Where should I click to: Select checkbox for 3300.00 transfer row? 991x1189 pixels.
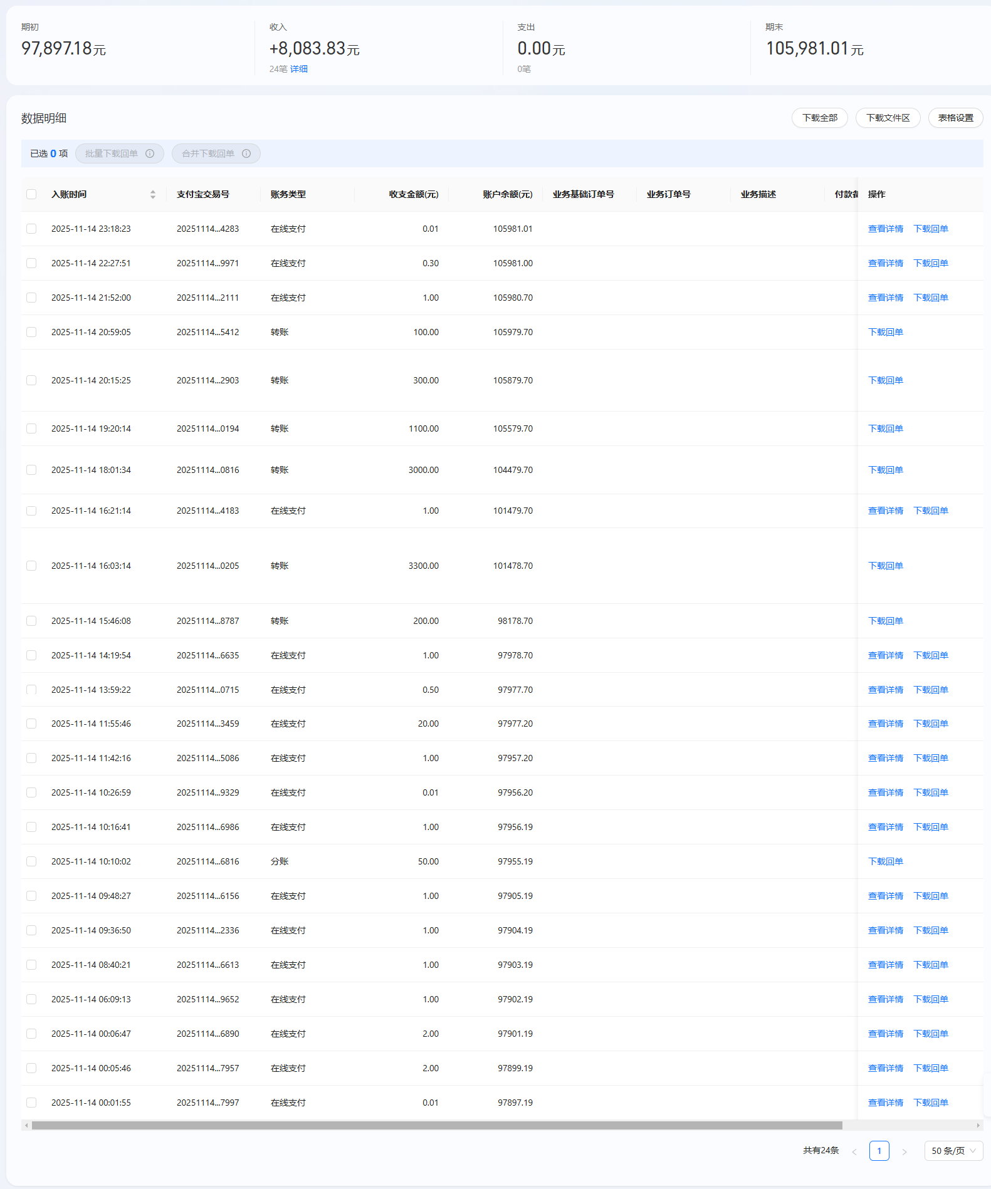31,566
